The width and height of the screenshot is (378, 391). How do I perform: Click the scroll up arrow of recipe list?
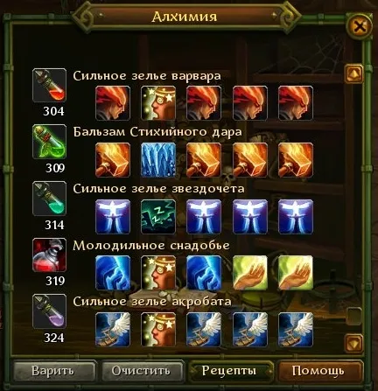tap(354, 73)
